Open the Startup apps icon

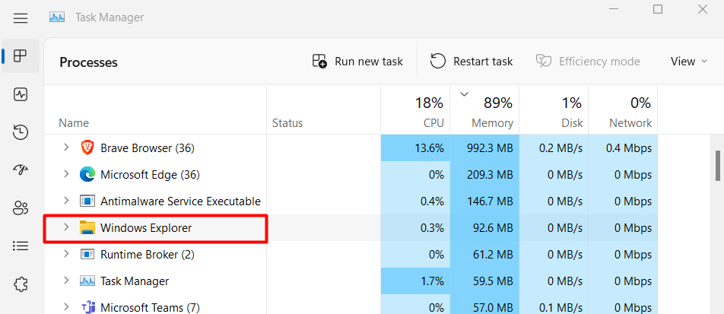coord(21,170)
